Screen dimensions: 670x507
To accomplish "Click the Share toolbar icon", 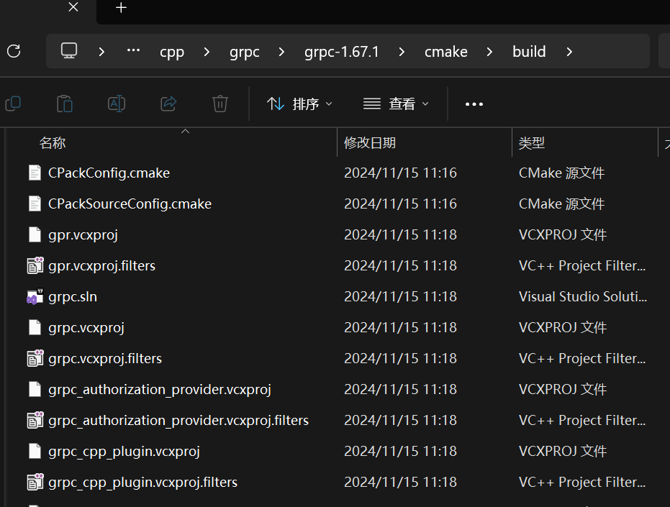I will [168, 104].
